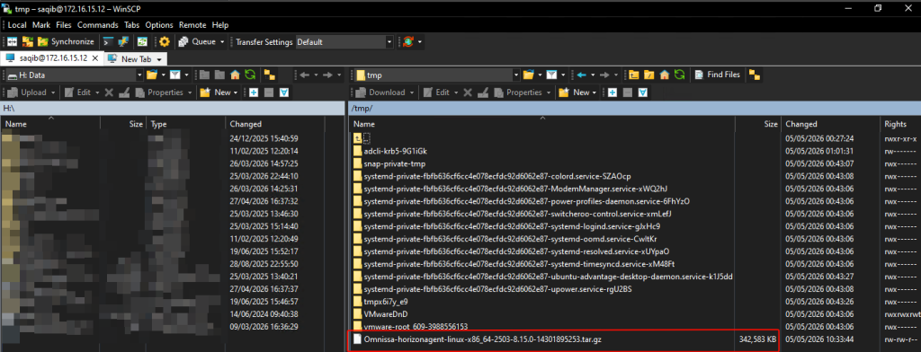Image resolution: width=921 pixels, height=352 pixels.
Task: Refresh the remote panel
Action: tap(680, 75)
